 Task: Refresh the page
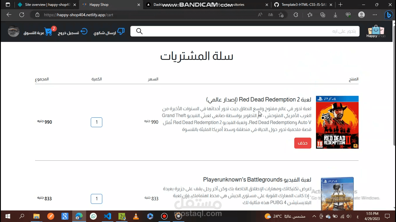[x=22, y=15]
